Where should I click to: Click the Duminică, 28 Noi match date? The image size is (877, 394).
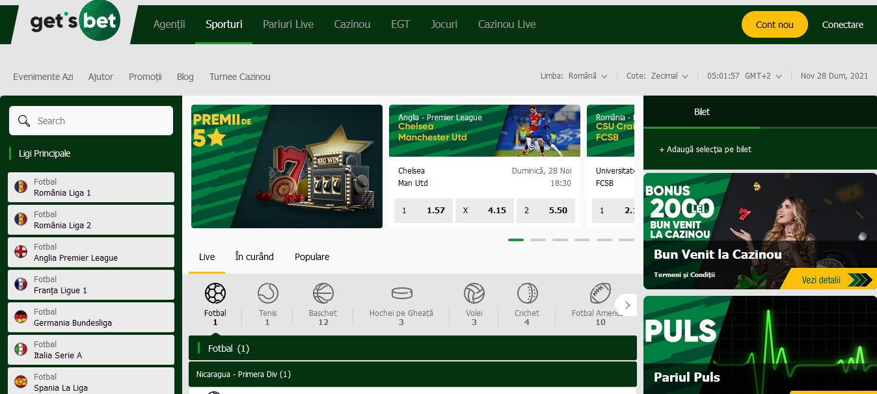(541, 171)
